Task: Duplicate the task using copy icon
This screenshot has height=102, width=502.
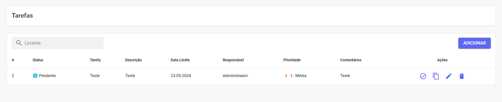Action: [436, 76]
